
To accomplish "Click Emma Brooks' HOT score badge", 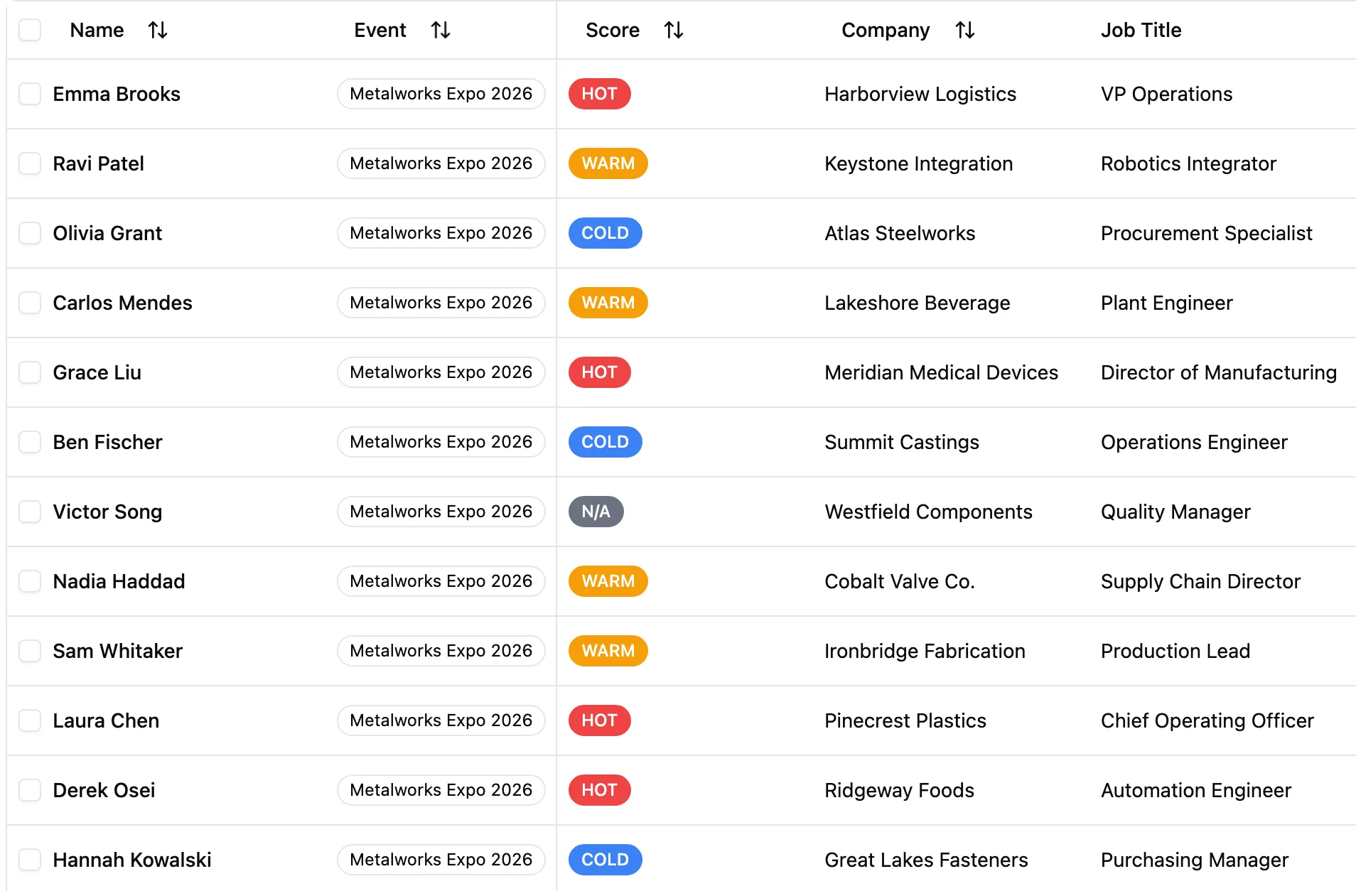I will (599, 94).
